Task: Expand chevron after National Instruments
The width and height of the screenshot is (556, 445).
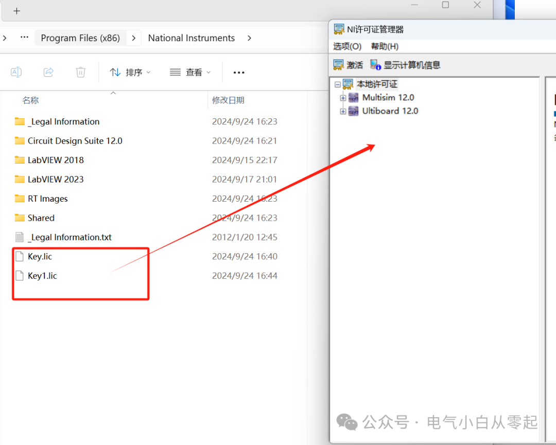Action: point(249,38)
